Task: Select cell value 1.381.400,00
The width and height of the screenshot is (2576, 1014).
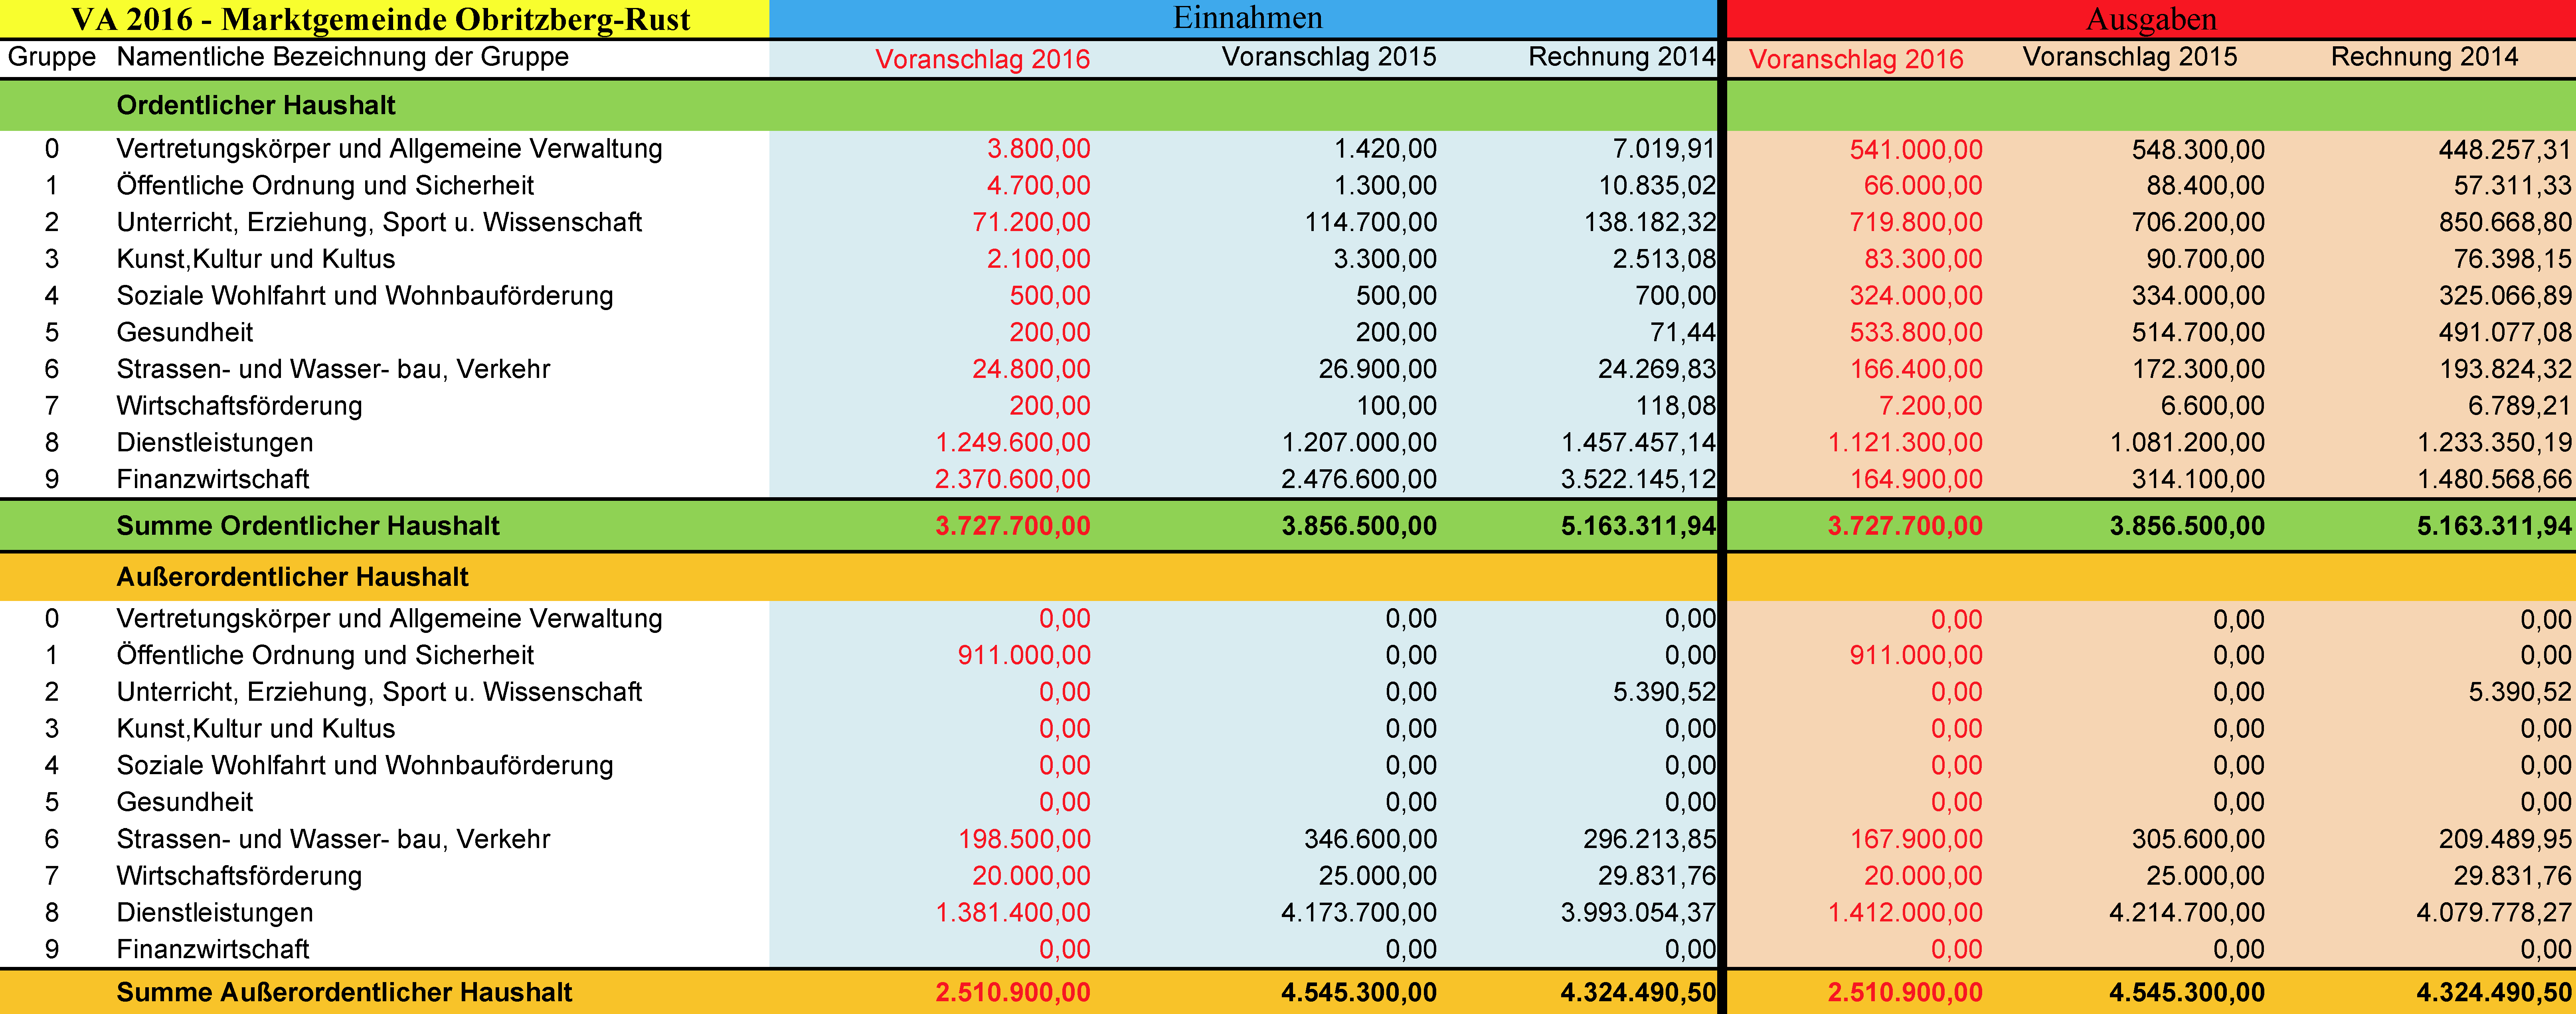Action: click(1013, 913)
